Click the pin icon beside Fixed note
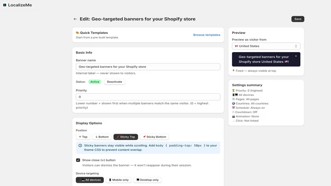Screen dimensions: 331x186 click(x=233, y=71)
